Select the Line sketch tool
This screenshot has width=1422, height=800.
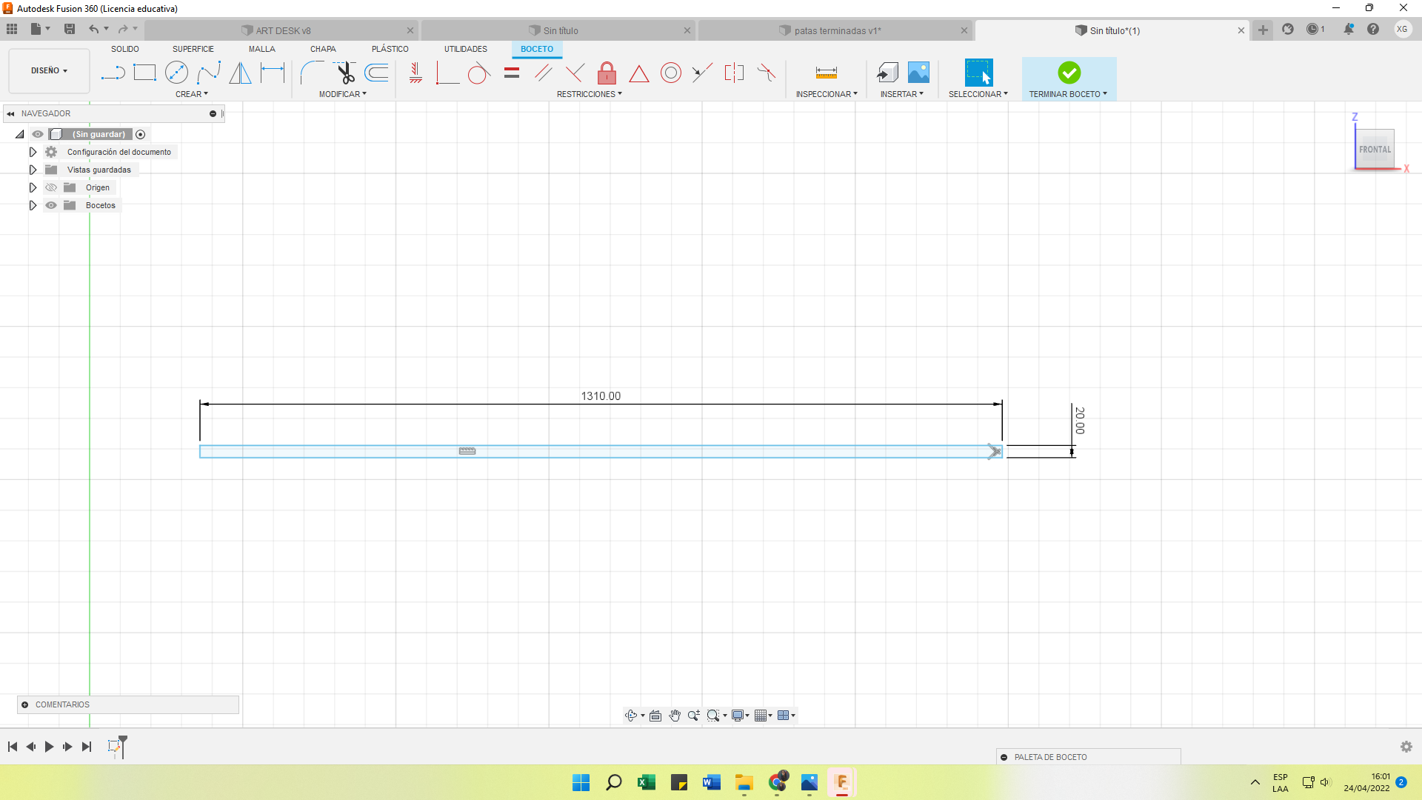click(113, 73)
